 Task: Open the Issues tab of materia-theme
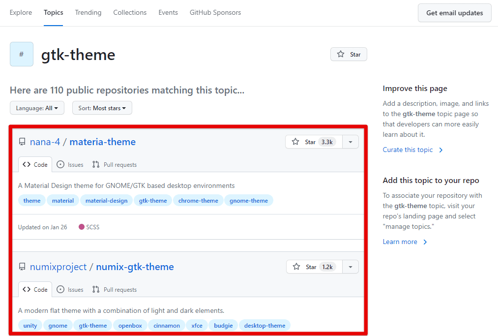click(x=70, y=165)
